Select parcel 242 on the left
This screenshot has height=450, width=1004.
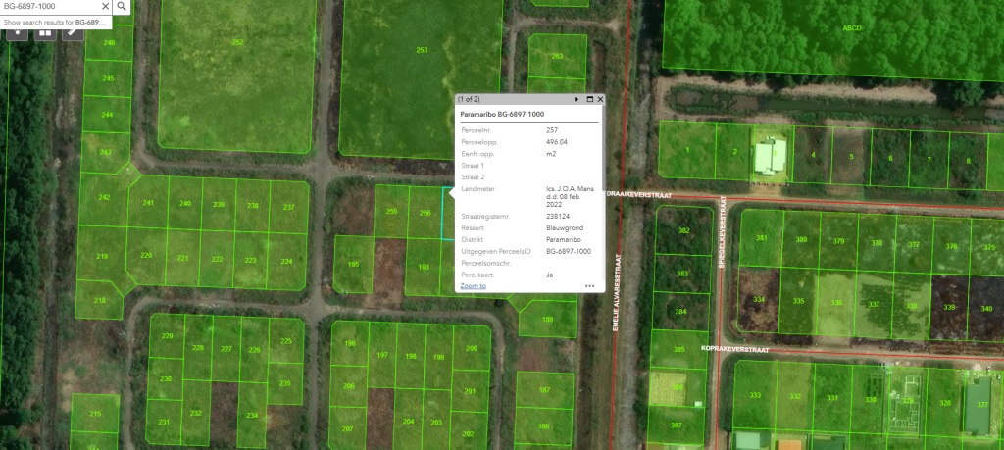(x=103, y=198)
